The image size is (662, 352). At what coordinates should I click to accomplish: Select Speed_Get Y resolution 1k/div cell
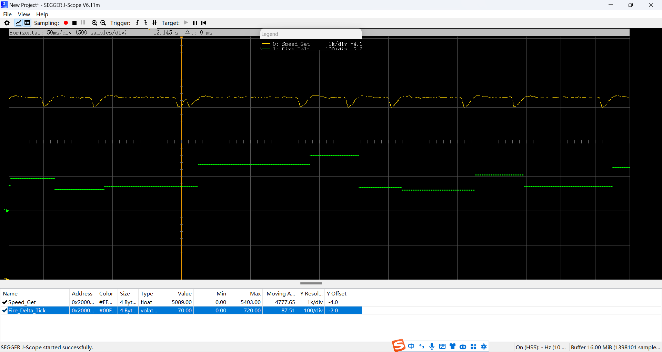(311, 302)
